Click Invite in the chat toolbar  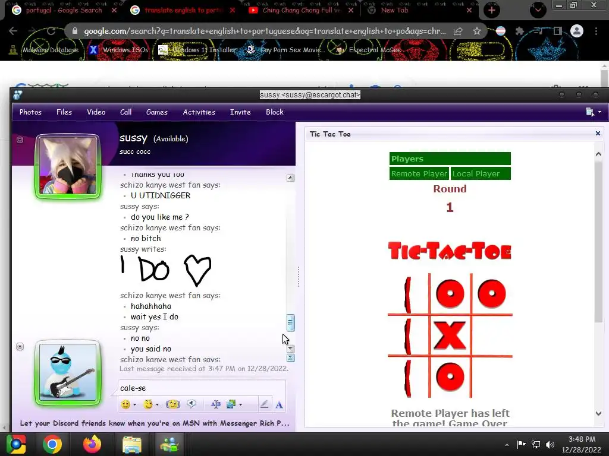[240, 112]
